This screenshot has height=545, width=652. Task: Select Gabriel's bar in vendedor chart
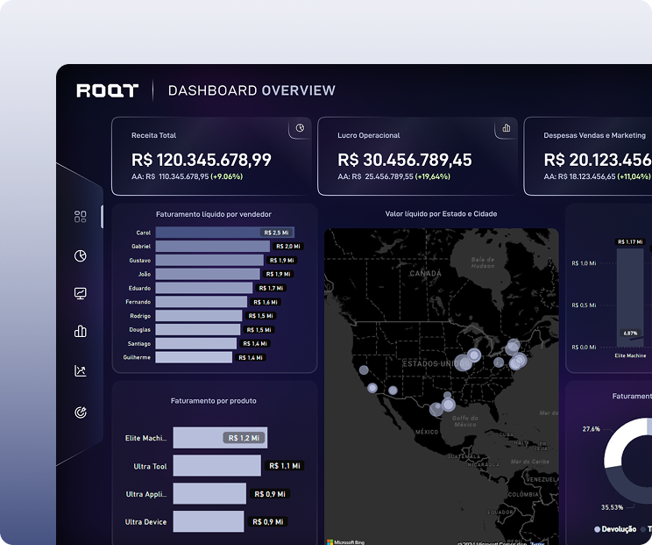tap(212, 246)
